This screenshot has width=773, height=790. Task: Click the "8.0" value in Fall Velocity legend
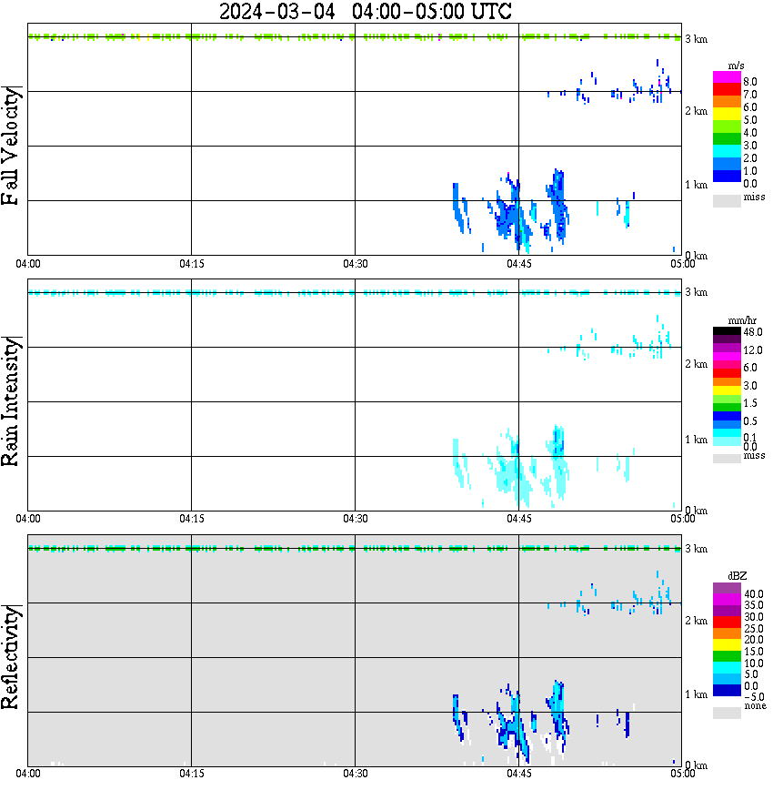(750, 82)
